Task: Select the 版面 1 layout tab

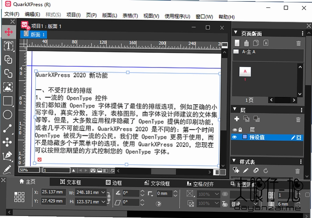Action: tap(34, 35)
